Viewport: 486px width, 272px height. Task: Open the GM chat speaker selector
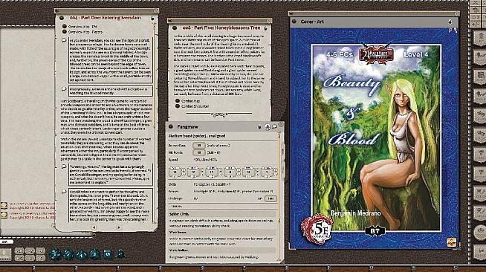tap(6, 242)
